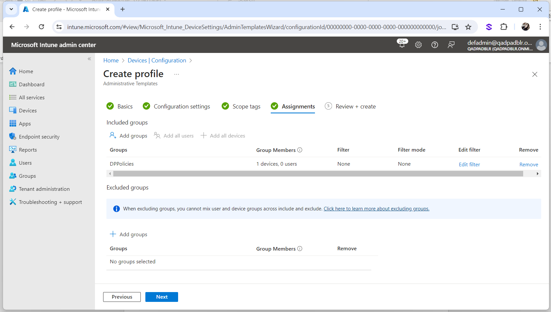The width and height of the screenshot is (551, 312).
Task: Open the feedback person icon
Action: click(x=451, y=45)
